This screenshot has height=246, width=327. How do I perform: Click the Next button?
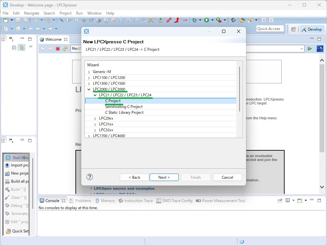pos(164,177)
